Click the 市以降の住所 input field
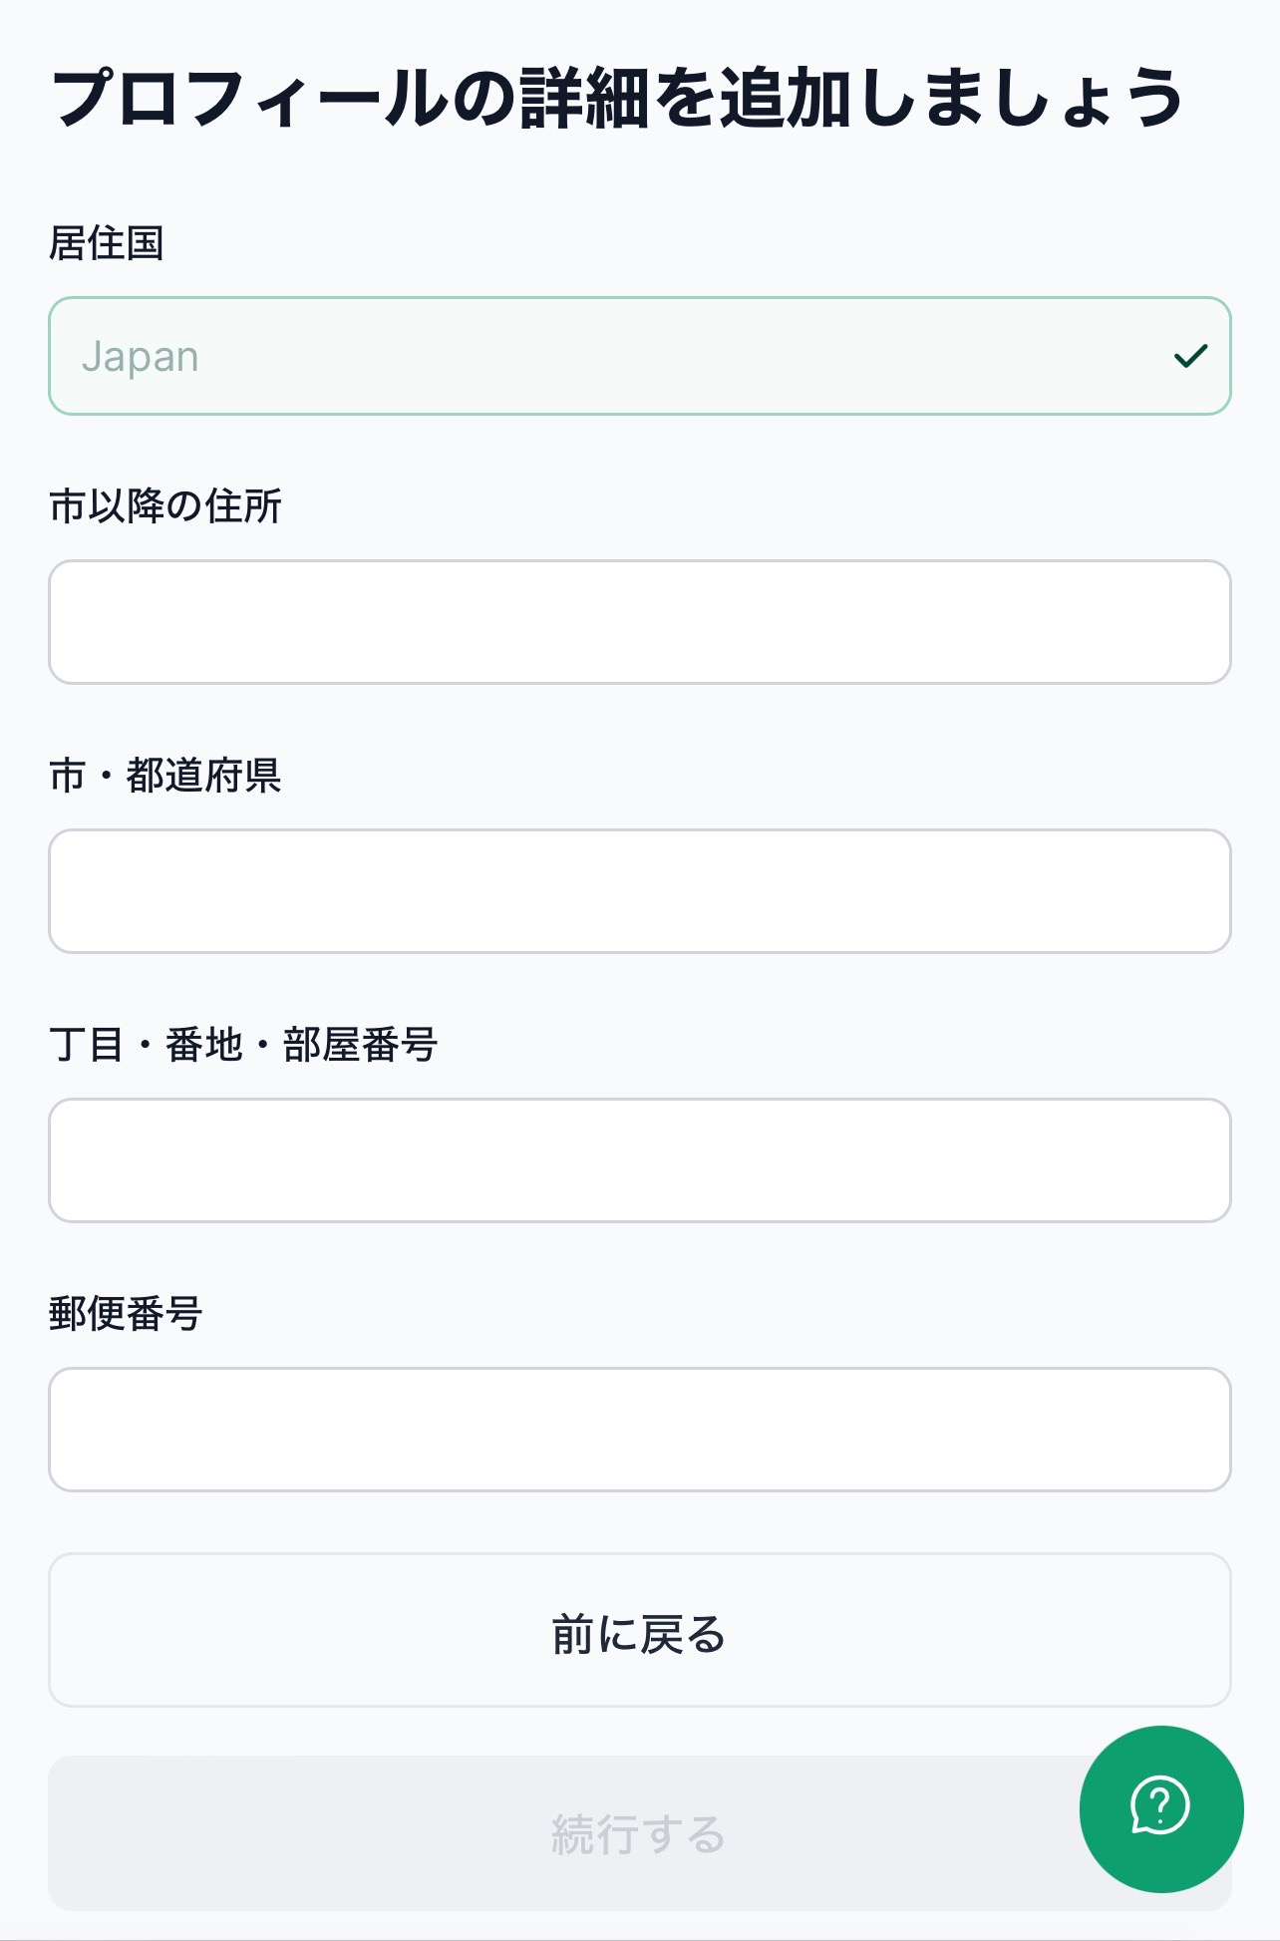The width and height of the screenshot is (1280, 1941). point(639,622)
